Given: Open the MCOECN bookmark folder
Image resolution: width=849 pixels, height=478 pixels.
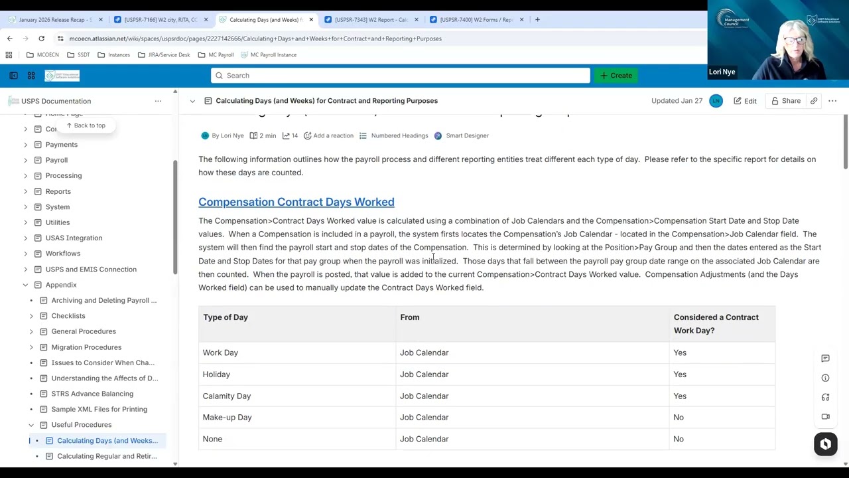Looking at the screenshot, I should pos(42,55).
